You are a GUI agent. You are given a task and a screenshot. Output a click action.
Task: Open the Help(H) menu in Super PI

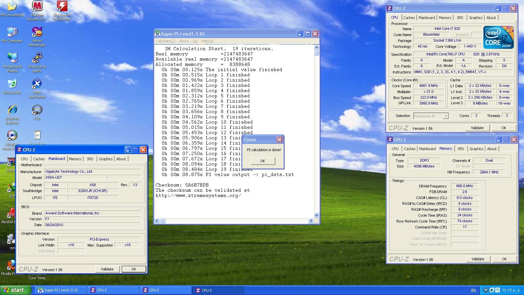(207, 41)
